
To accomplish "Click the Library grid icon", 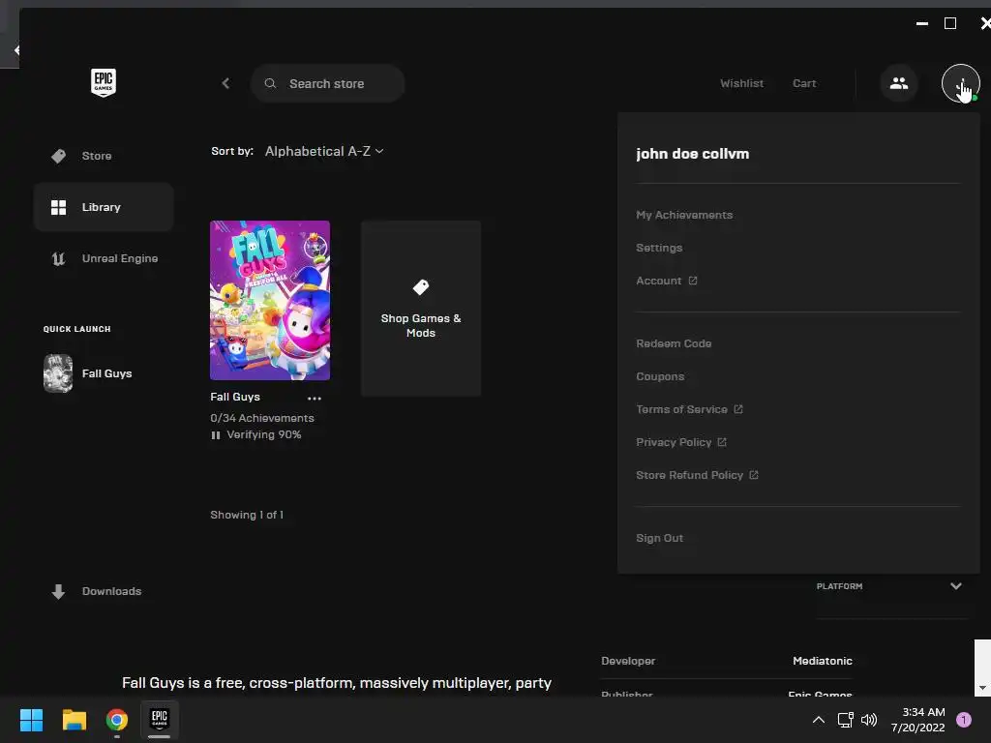I will (59, 207).
